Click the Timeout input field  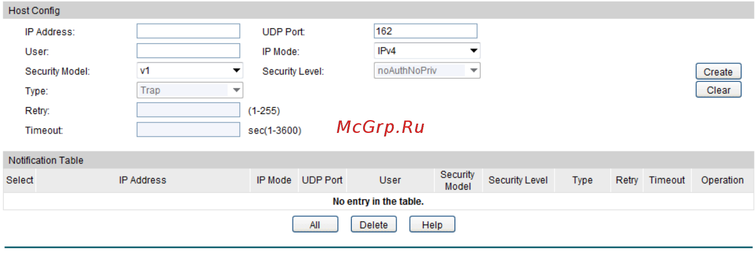tap(188, 130)
